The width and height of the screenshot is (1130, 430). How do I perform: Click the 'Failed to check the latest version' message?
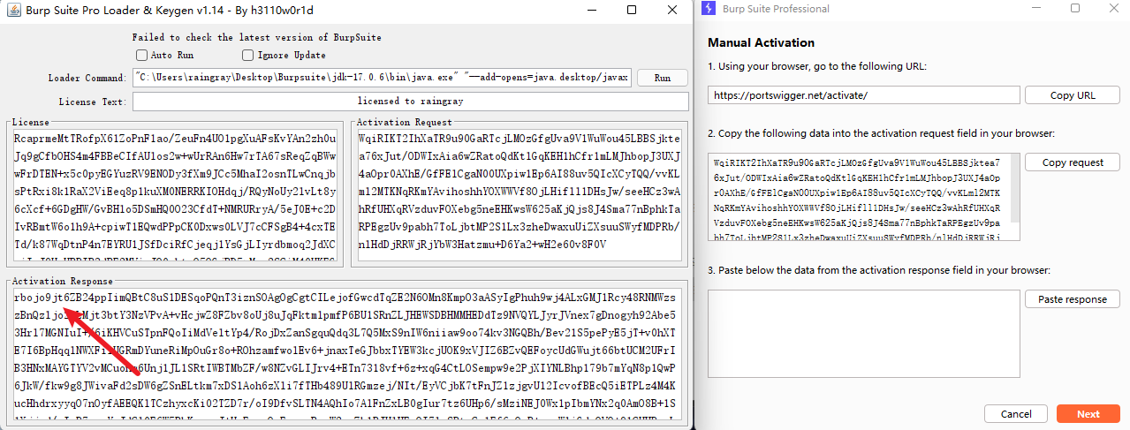[x=256, y=38]
